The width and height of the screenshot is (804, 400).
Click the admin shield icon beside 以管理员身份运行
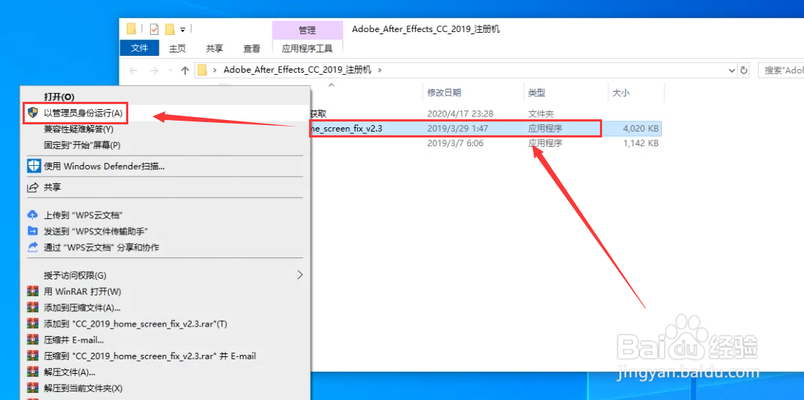[33, 113]
